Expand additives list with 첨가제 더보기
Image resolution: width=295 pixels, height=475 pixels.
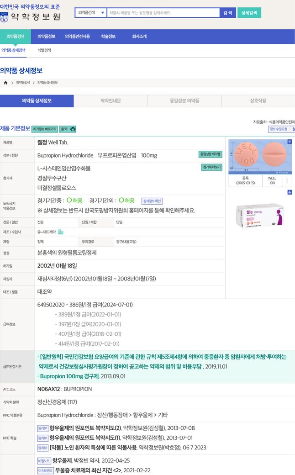[211, 167]
